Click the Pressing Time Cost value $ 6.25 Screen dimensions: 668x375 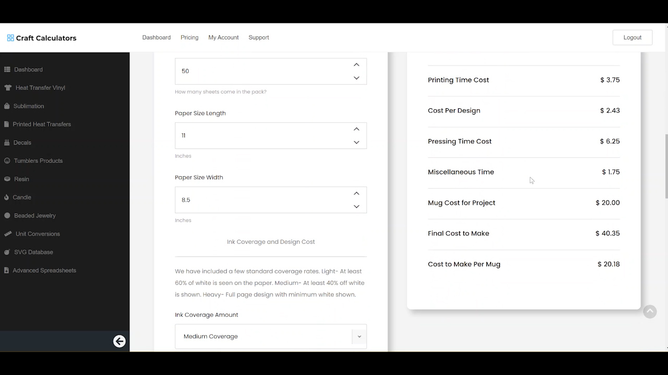point(610,141)
